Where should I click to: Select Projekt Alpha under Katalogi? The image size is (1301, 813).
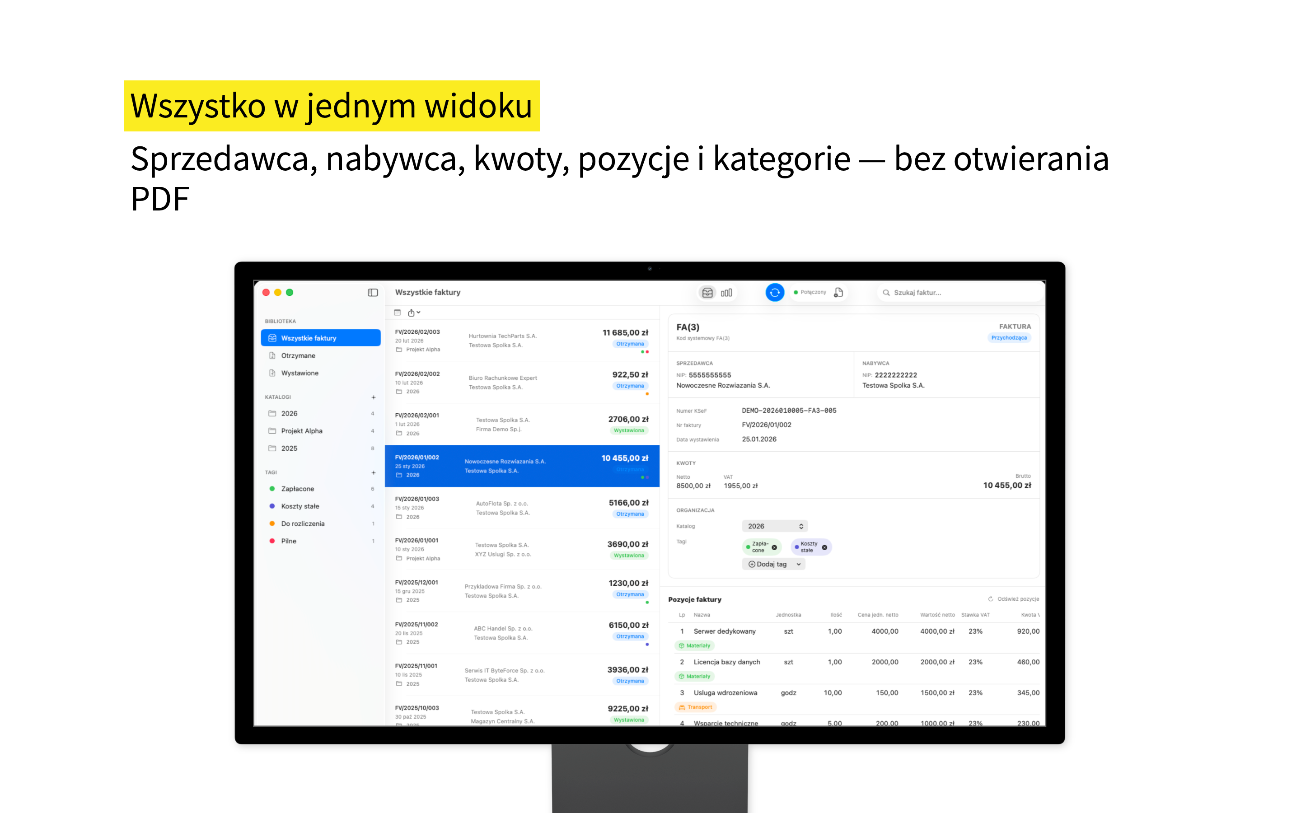[x=302, y=431]
